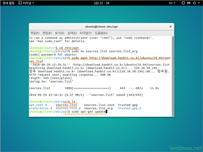Click the window title ubuntu@client: /etc/apt
This screenshot has width=203, height=152.
pyautogui.click(x=101, y=27)
